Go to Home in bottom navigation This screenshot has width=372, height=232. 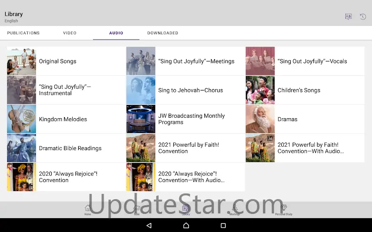pyautogui.click(x=88, y=210)
